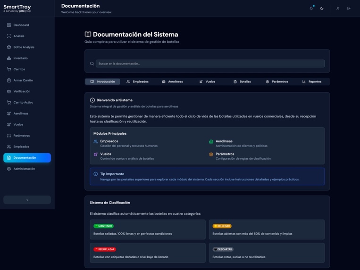Click the Inventario boxes icon

point(9,58)
